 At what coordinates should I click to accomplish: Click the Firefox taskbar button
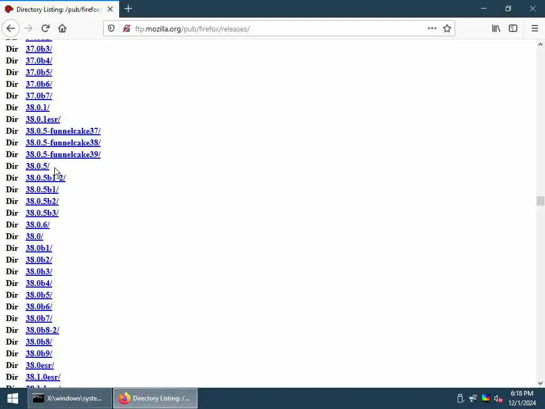[x=155, y=398]
